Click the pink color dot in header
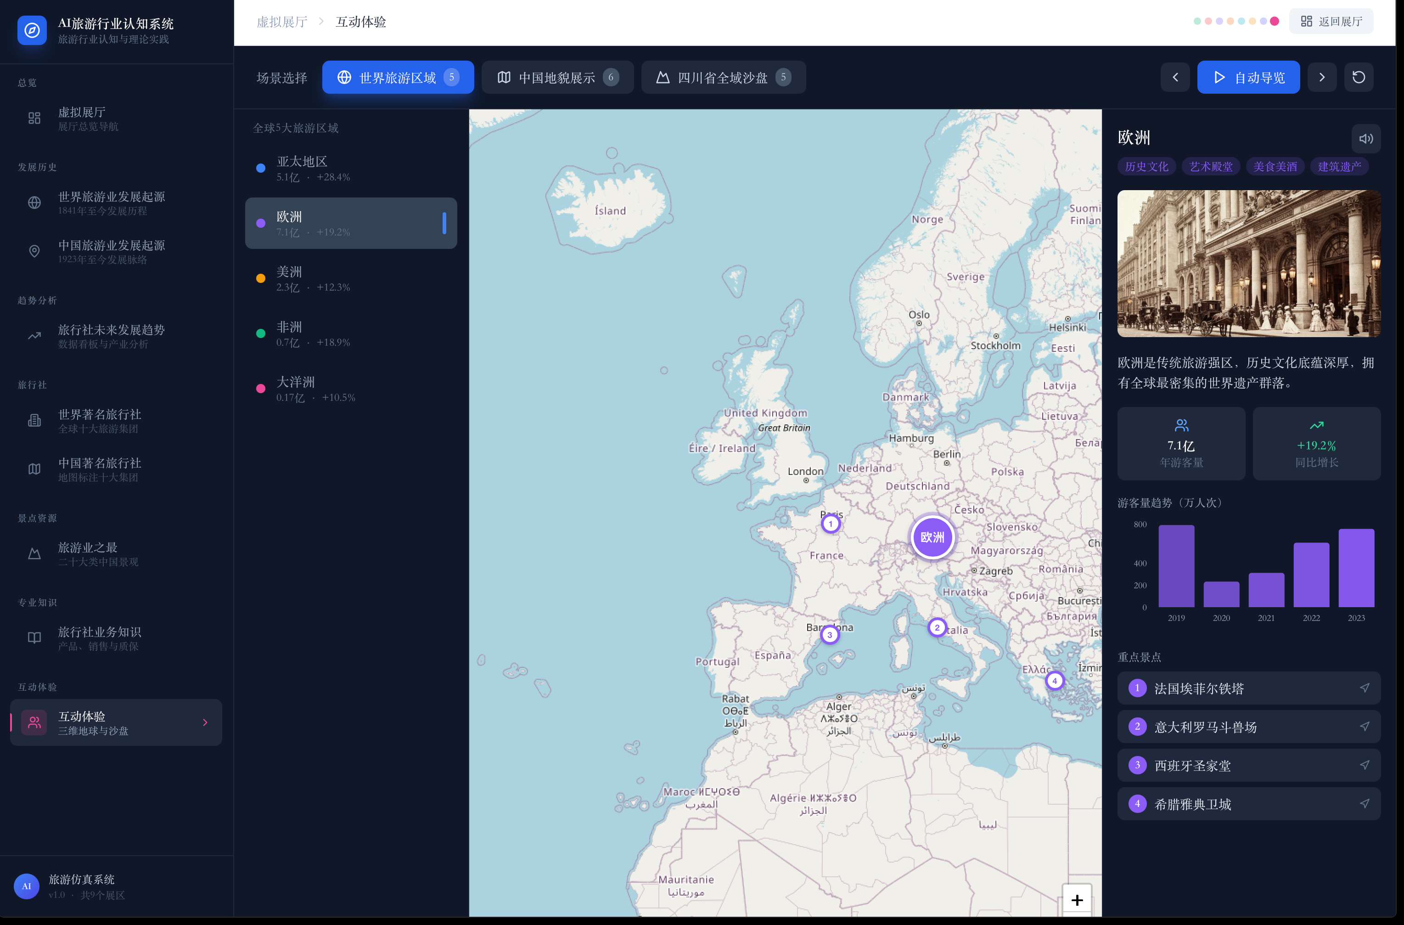Viewport: 1404px width, 925px height. tap(1274, 21)
